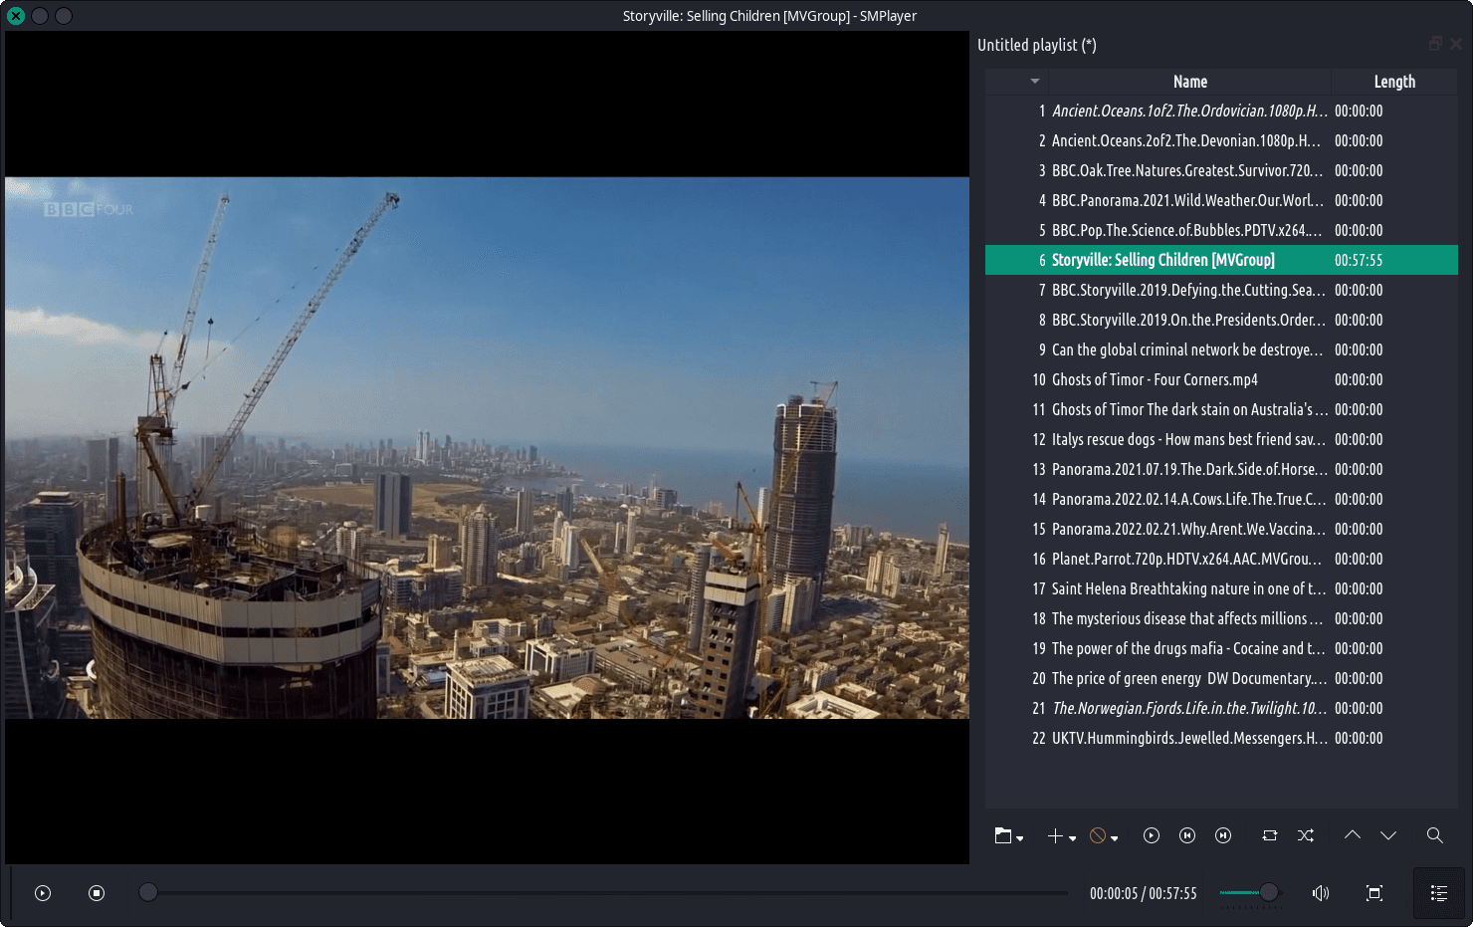Select BBC.Pop.The.Science.of.Bubbles item

(1221, 230)
